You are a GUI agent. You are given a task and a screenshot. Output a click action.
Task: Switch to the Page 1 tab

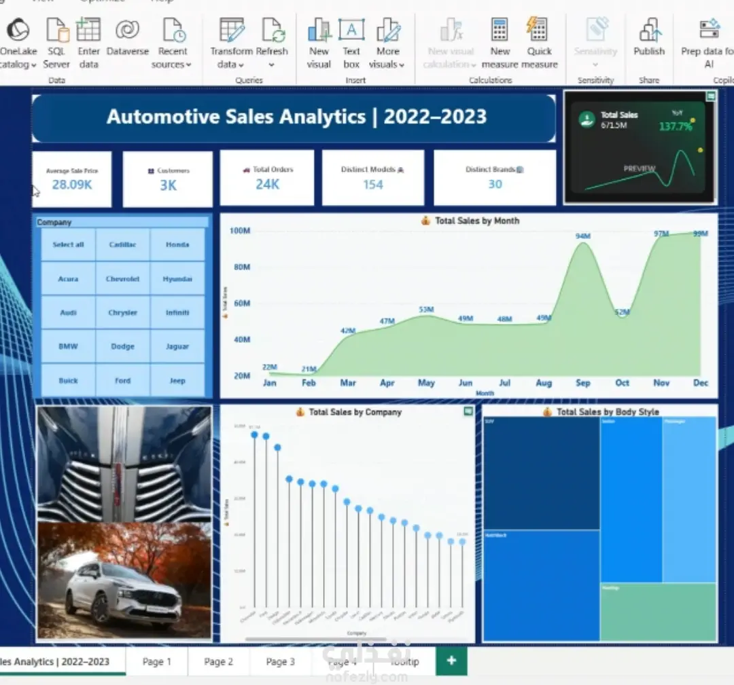point(157,661)
